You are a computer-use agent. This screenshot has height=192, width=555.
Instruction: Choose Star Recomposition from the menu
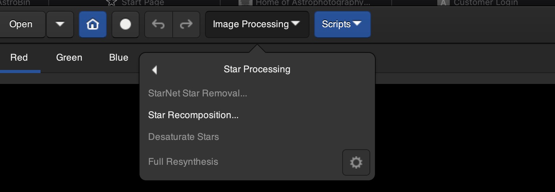pos(193,115)
